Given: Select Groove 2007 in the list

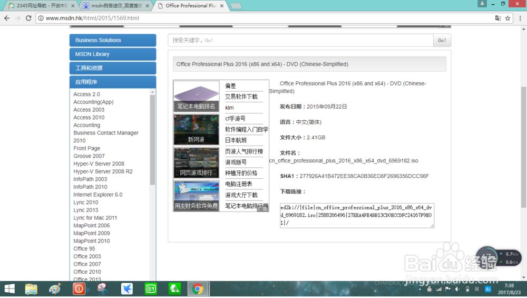Looking at the screenshot, I should click(x=89, y=156).
